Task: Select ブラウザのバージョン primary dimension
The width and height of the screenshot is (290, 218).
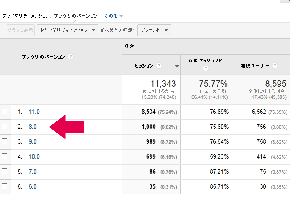Action: 75,16
